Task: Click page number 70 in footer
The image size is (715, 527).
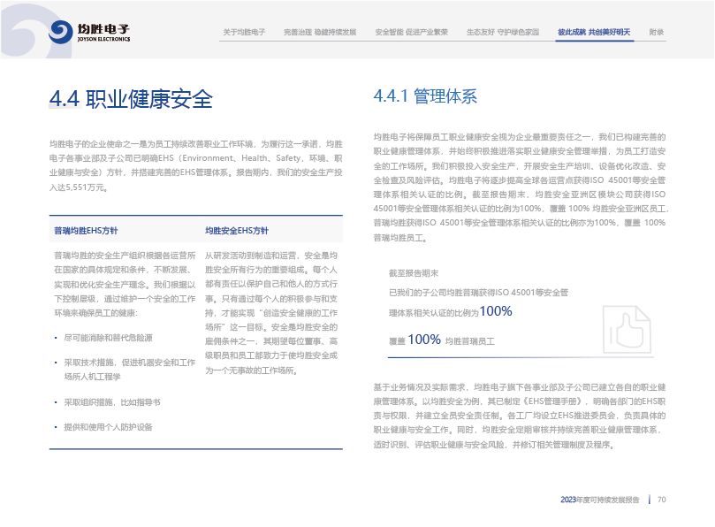Action: [661, 500]
